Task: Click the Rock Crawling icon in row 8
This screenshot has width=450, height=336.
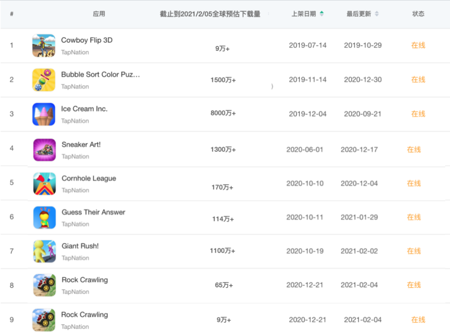Action: point(43,285)
